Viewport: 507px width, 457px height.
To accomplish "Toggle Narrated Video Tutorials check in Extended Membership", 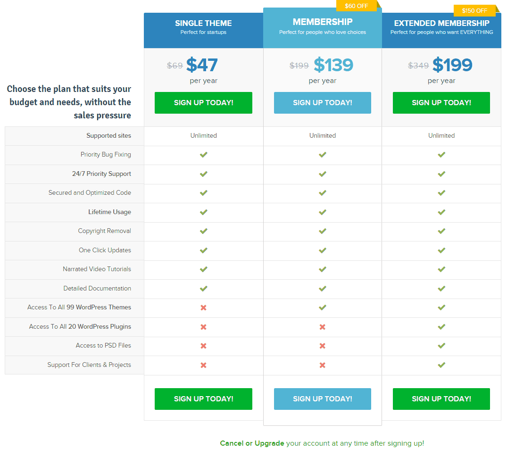I will pos(441,269).
